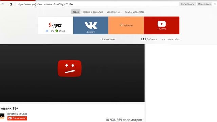217x122 pixels.
Task: Click the Копировать button
Action: [x=188, y=4]
